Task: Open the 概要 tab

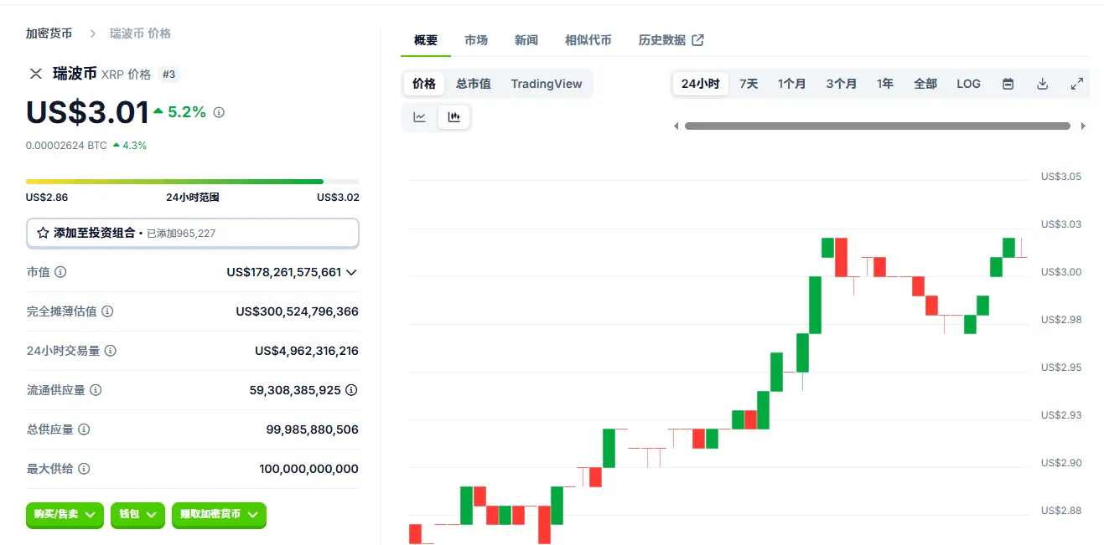Action: [426, 40]
